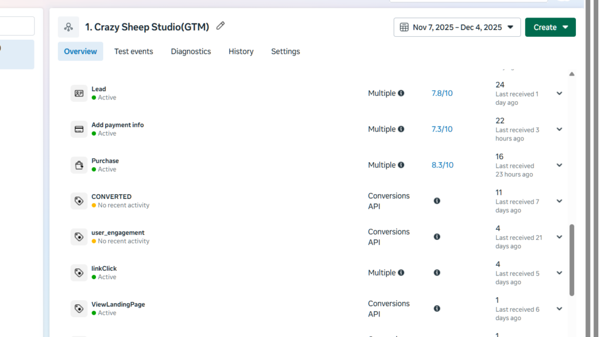The width and height of the screenshot is (600, 337).
Task: Click the Purchase shopping bag icon
Action: click(x=79, y=165)
